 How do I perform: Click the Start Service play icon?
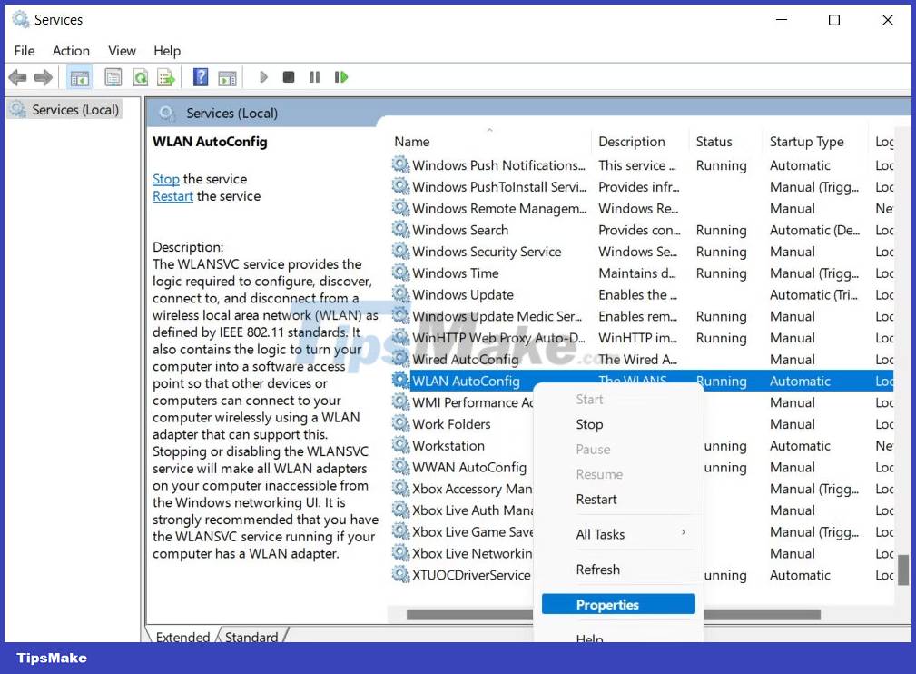tap(263, 77)
